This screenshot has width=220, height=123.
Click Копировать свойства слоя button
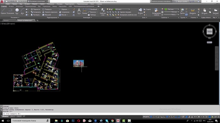pyautogui.click(x=127, y=15)
